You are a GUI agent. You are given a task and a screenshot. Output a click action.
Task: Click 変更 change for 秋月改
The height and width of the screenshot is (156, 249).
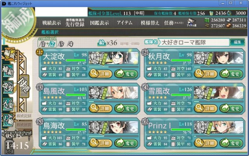(231, 74)
